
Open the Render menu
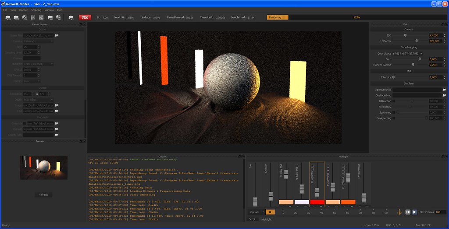24,10
